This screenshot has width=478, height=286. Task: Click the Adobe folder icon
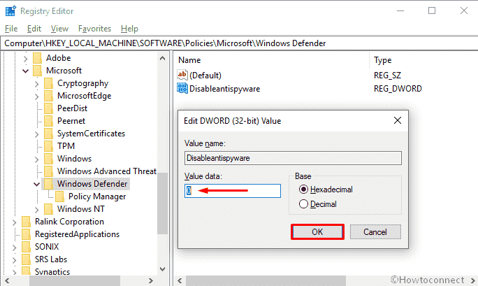(37, 58)
